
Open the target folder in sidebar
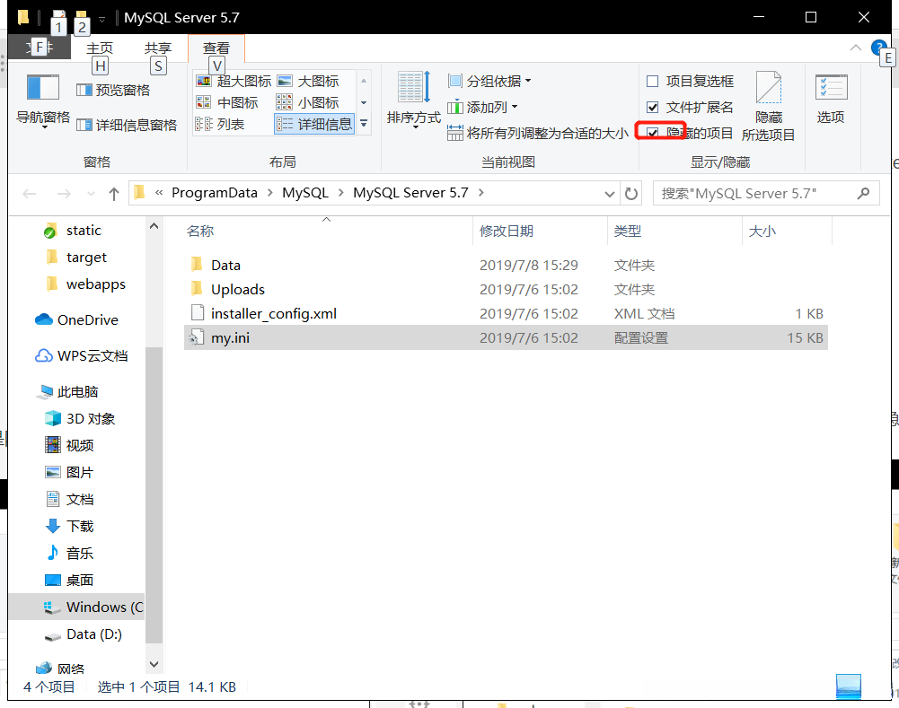click(76, 258)
